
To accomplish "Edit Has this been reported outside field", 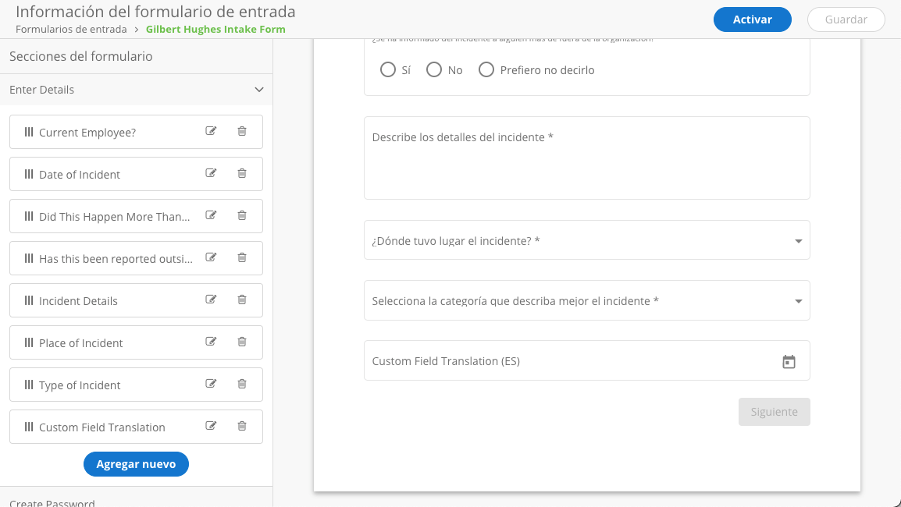I will click(x=211, y=257).
